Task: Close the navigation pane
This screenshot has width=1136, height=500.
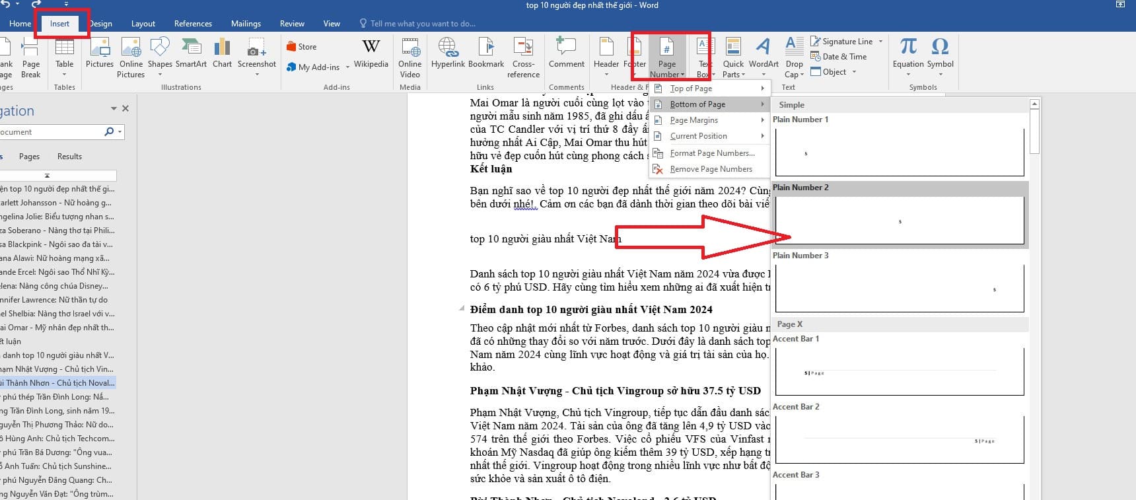Action: click(x=125, y=108)
